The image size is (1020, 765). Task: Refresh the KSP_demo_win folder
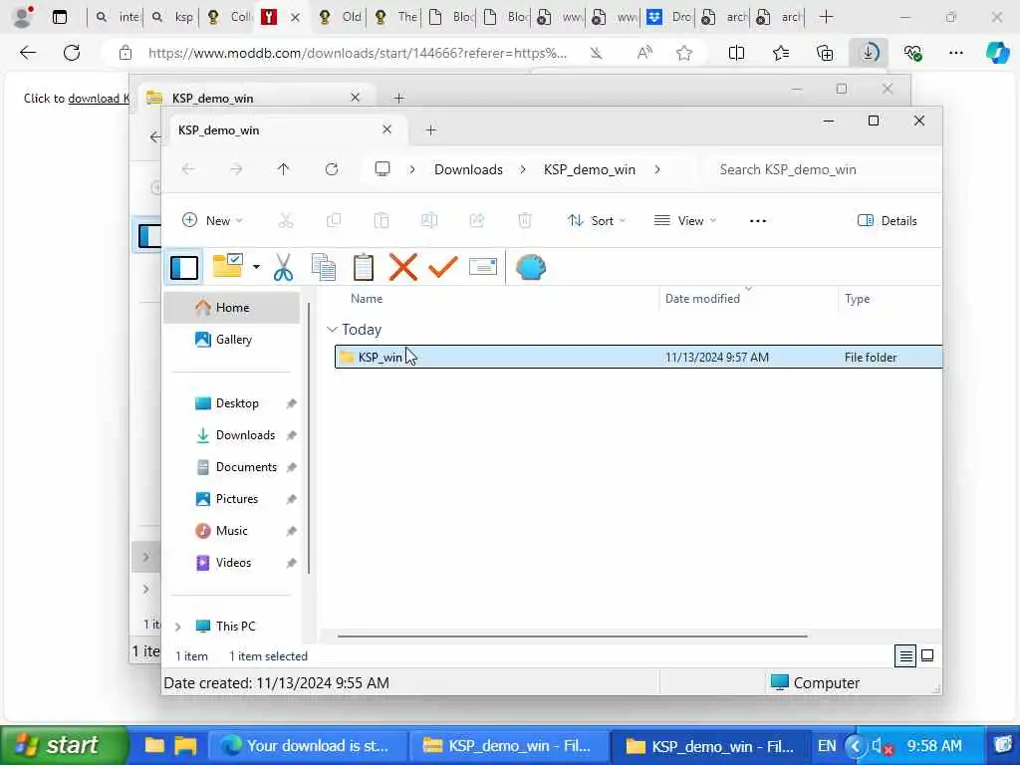332,169
